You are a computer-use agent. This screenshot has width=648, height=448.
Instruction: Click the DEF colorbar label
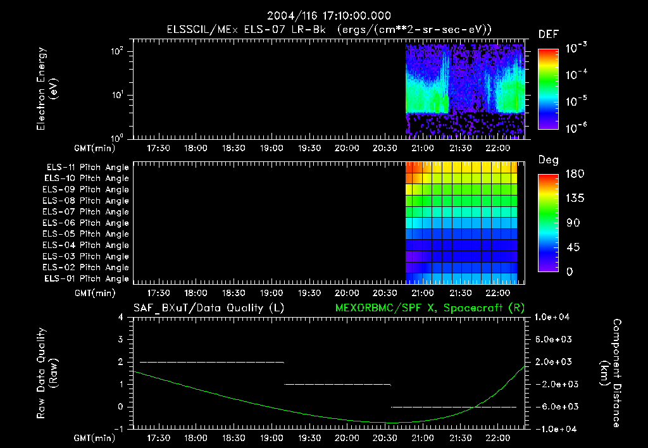[x=548, y=35]
